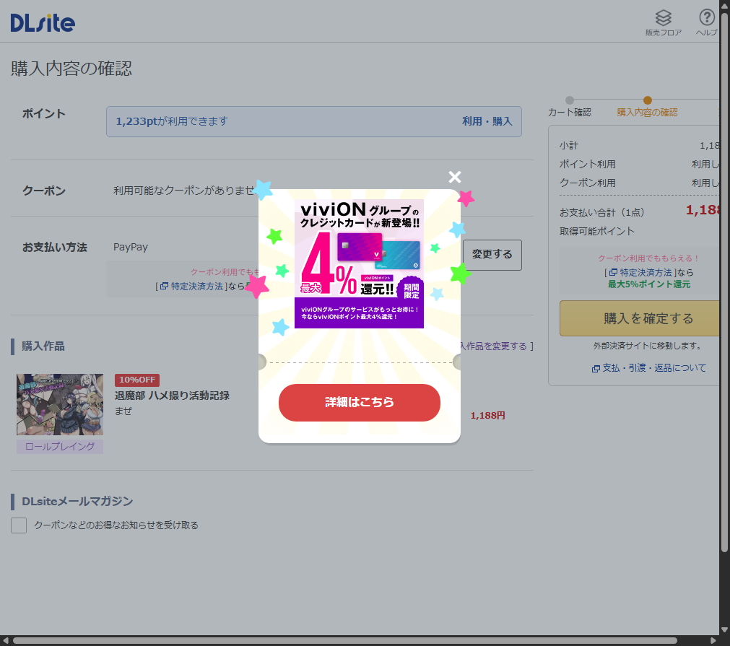Viewport: 730px width, 646px height.
Task: Click the vertical scrollbar thumb
Action: pos(724,284)
